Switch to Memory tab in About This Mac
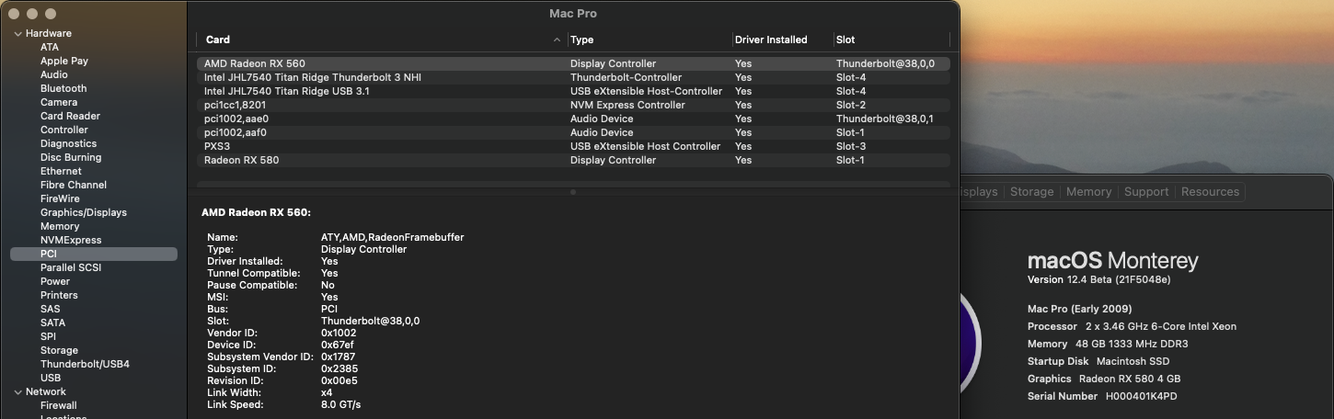The image size is (1334, 419). point(1088,192)
